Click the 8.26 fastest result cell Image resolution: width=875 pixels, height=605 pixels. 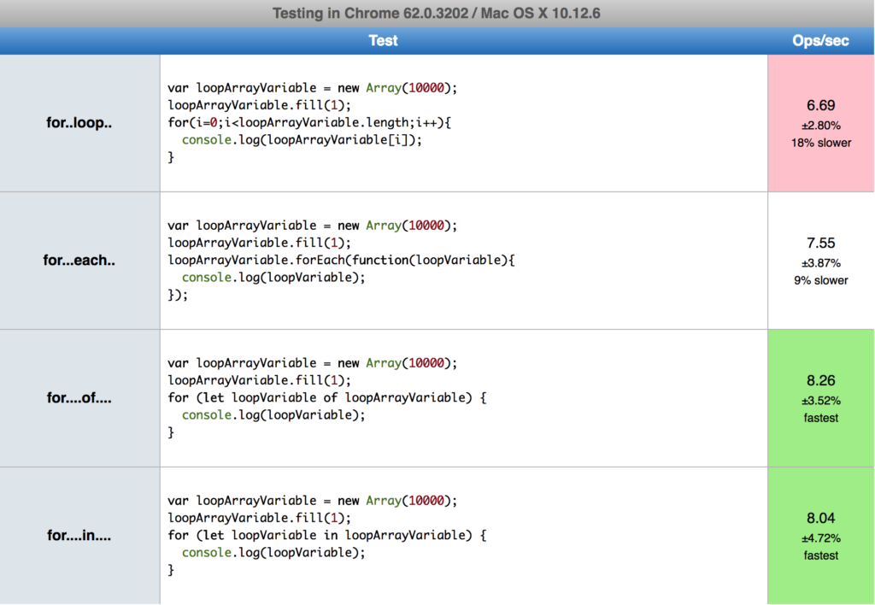(820, 380)
